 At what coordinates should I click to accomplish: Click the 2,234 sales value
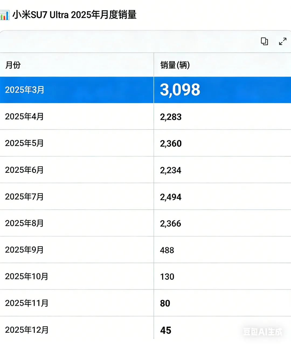coord(171,170)
